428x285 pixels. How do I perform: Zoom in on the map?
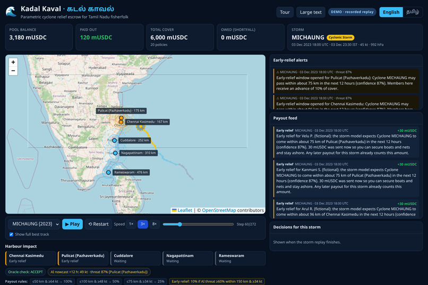[13, 62]
